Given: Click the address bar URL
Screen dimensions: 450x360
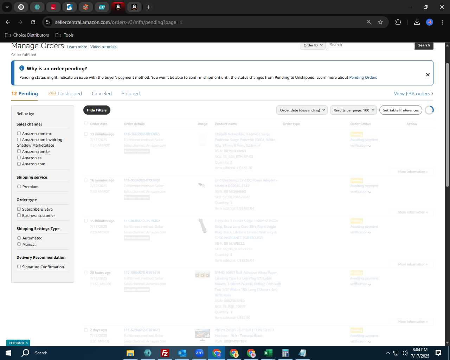Looking at the screenshot, I should [x=118, y=22].
